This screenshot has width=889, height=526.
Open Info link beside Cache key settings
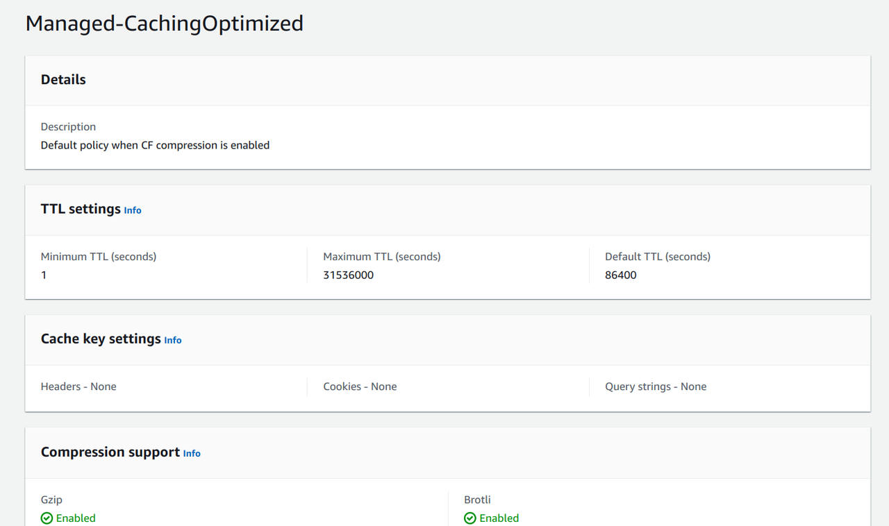coord(173,340)
